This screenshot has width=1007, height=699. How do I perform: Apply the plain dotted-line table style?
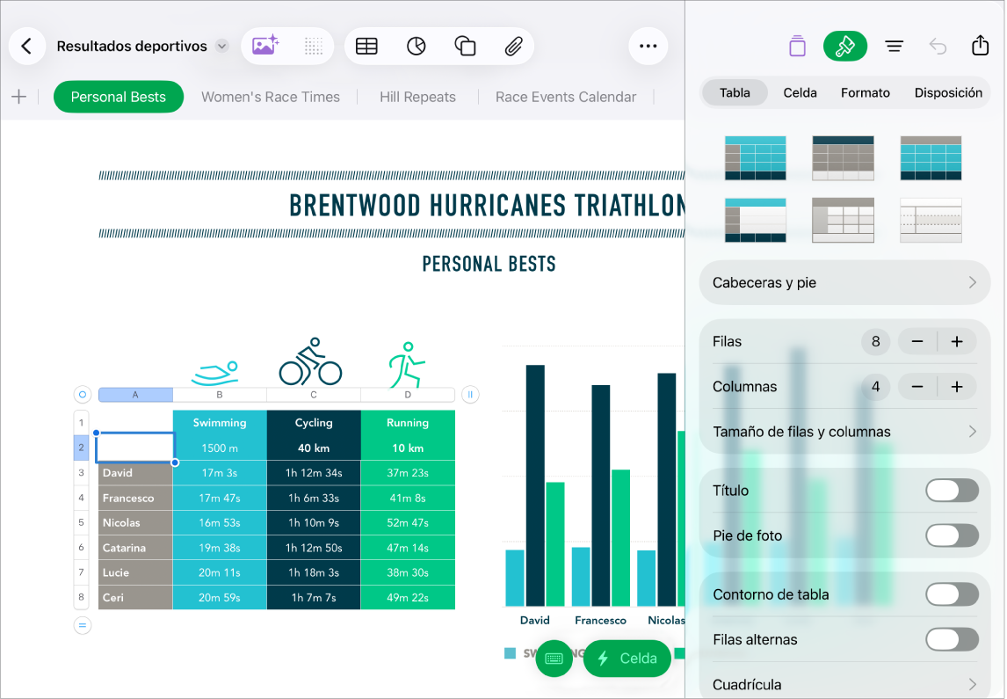click(x=931, y=221)
